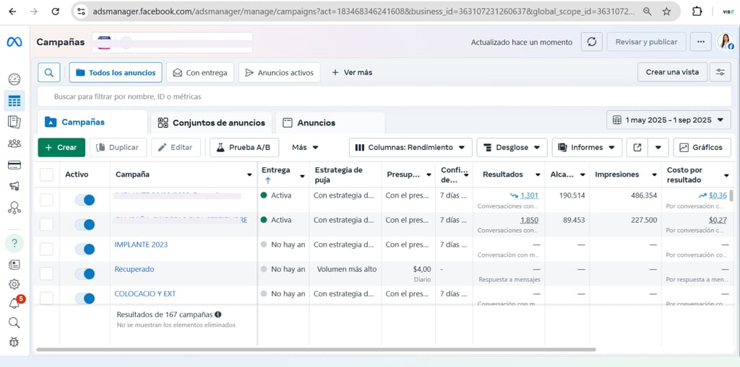Click Ver más views option
740x367 pixels.
352,73
